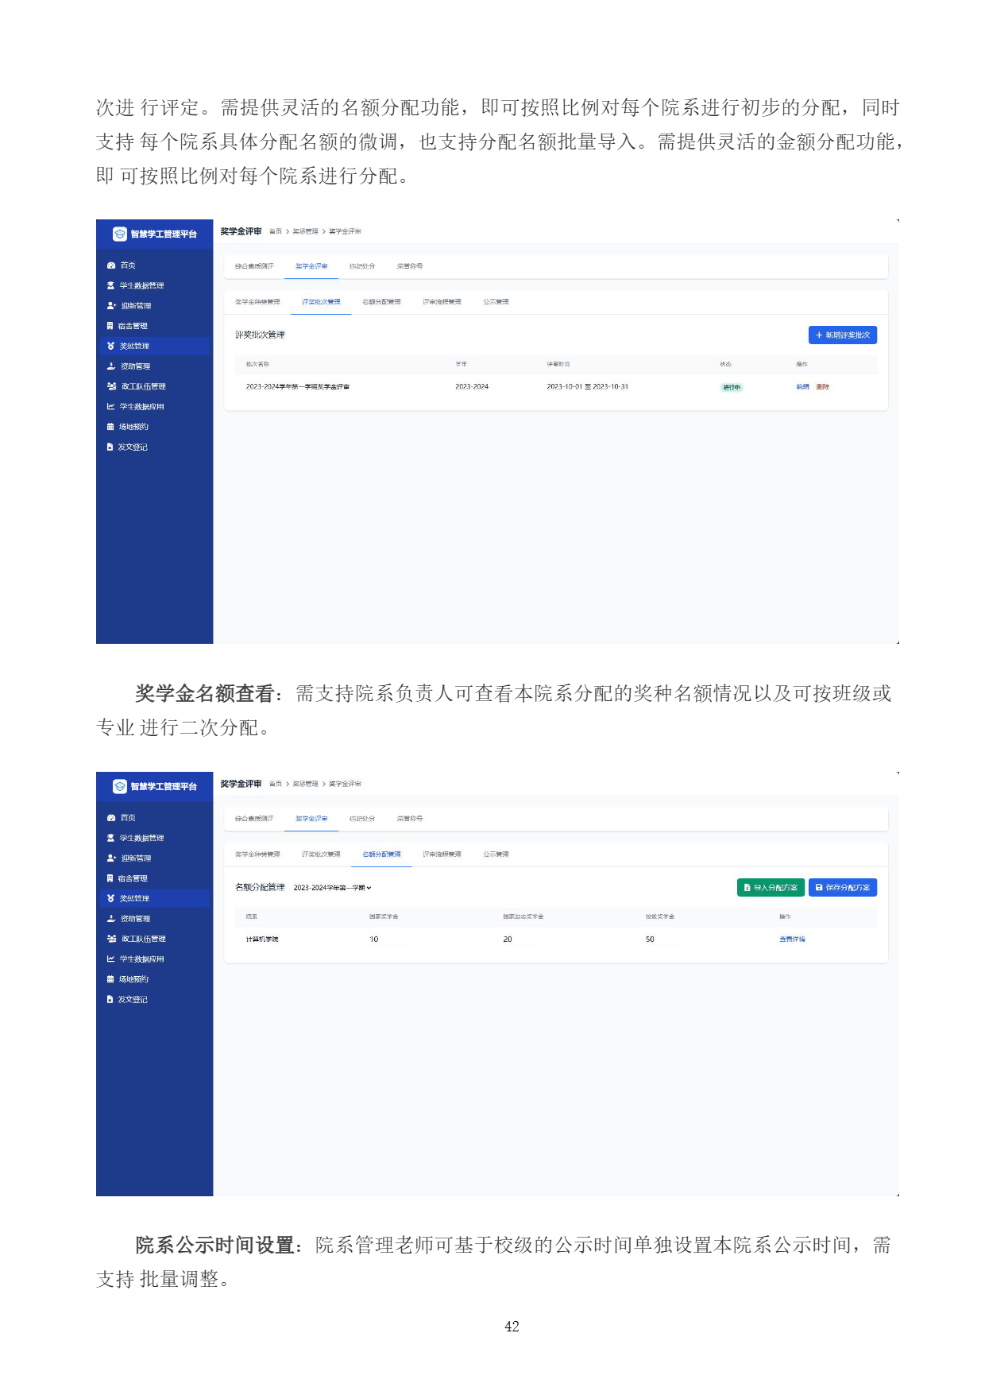Click 奖惩管理 breadcrumb in 名额分配管理 screenshot
The height and width of the screenshot is (1395, 985).
305,784
